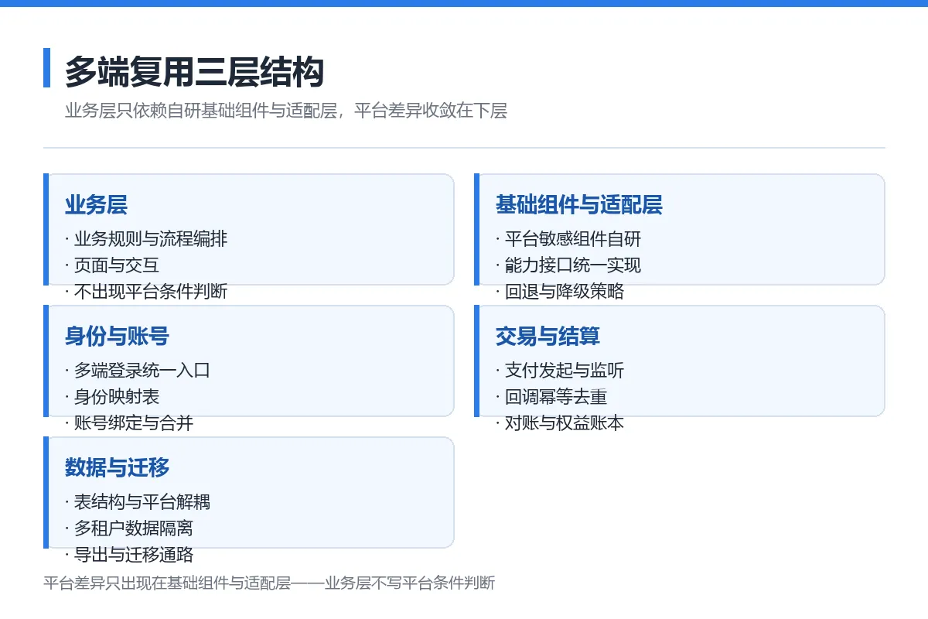Click bullet 多租户数据隔离

[x=129, y=528]
